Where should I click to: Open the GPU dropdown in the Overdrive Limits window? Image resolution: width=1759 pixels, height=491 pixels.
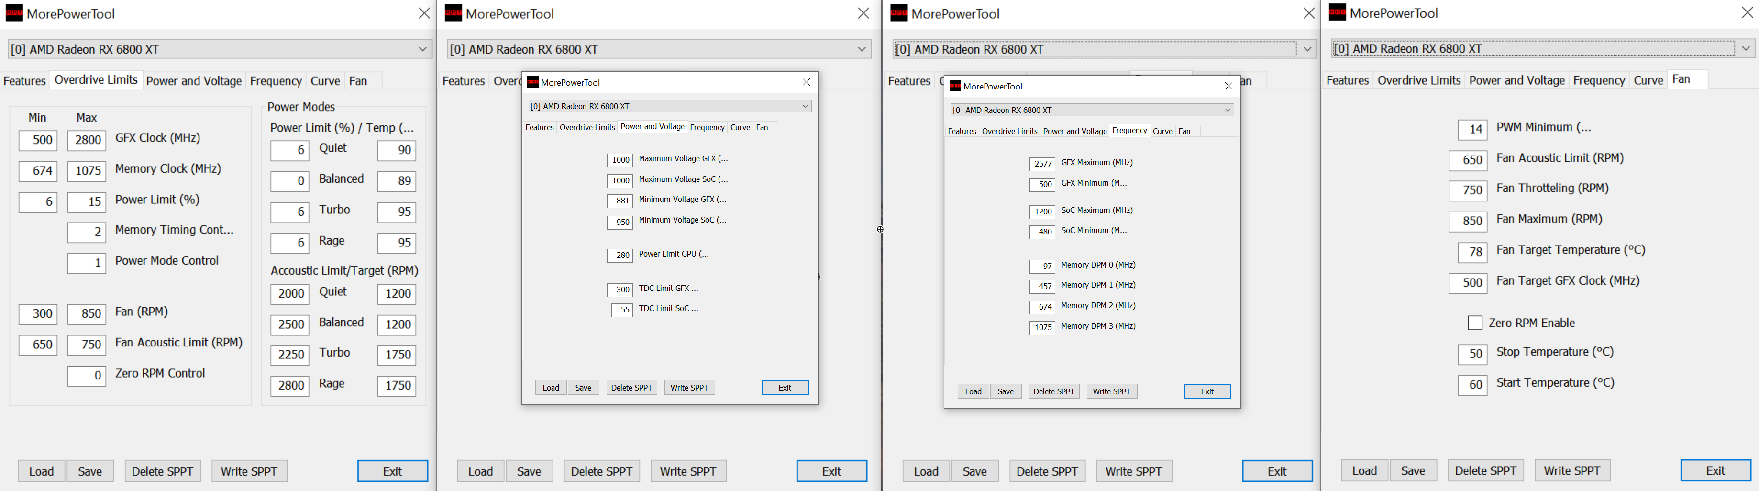(220, 49)
